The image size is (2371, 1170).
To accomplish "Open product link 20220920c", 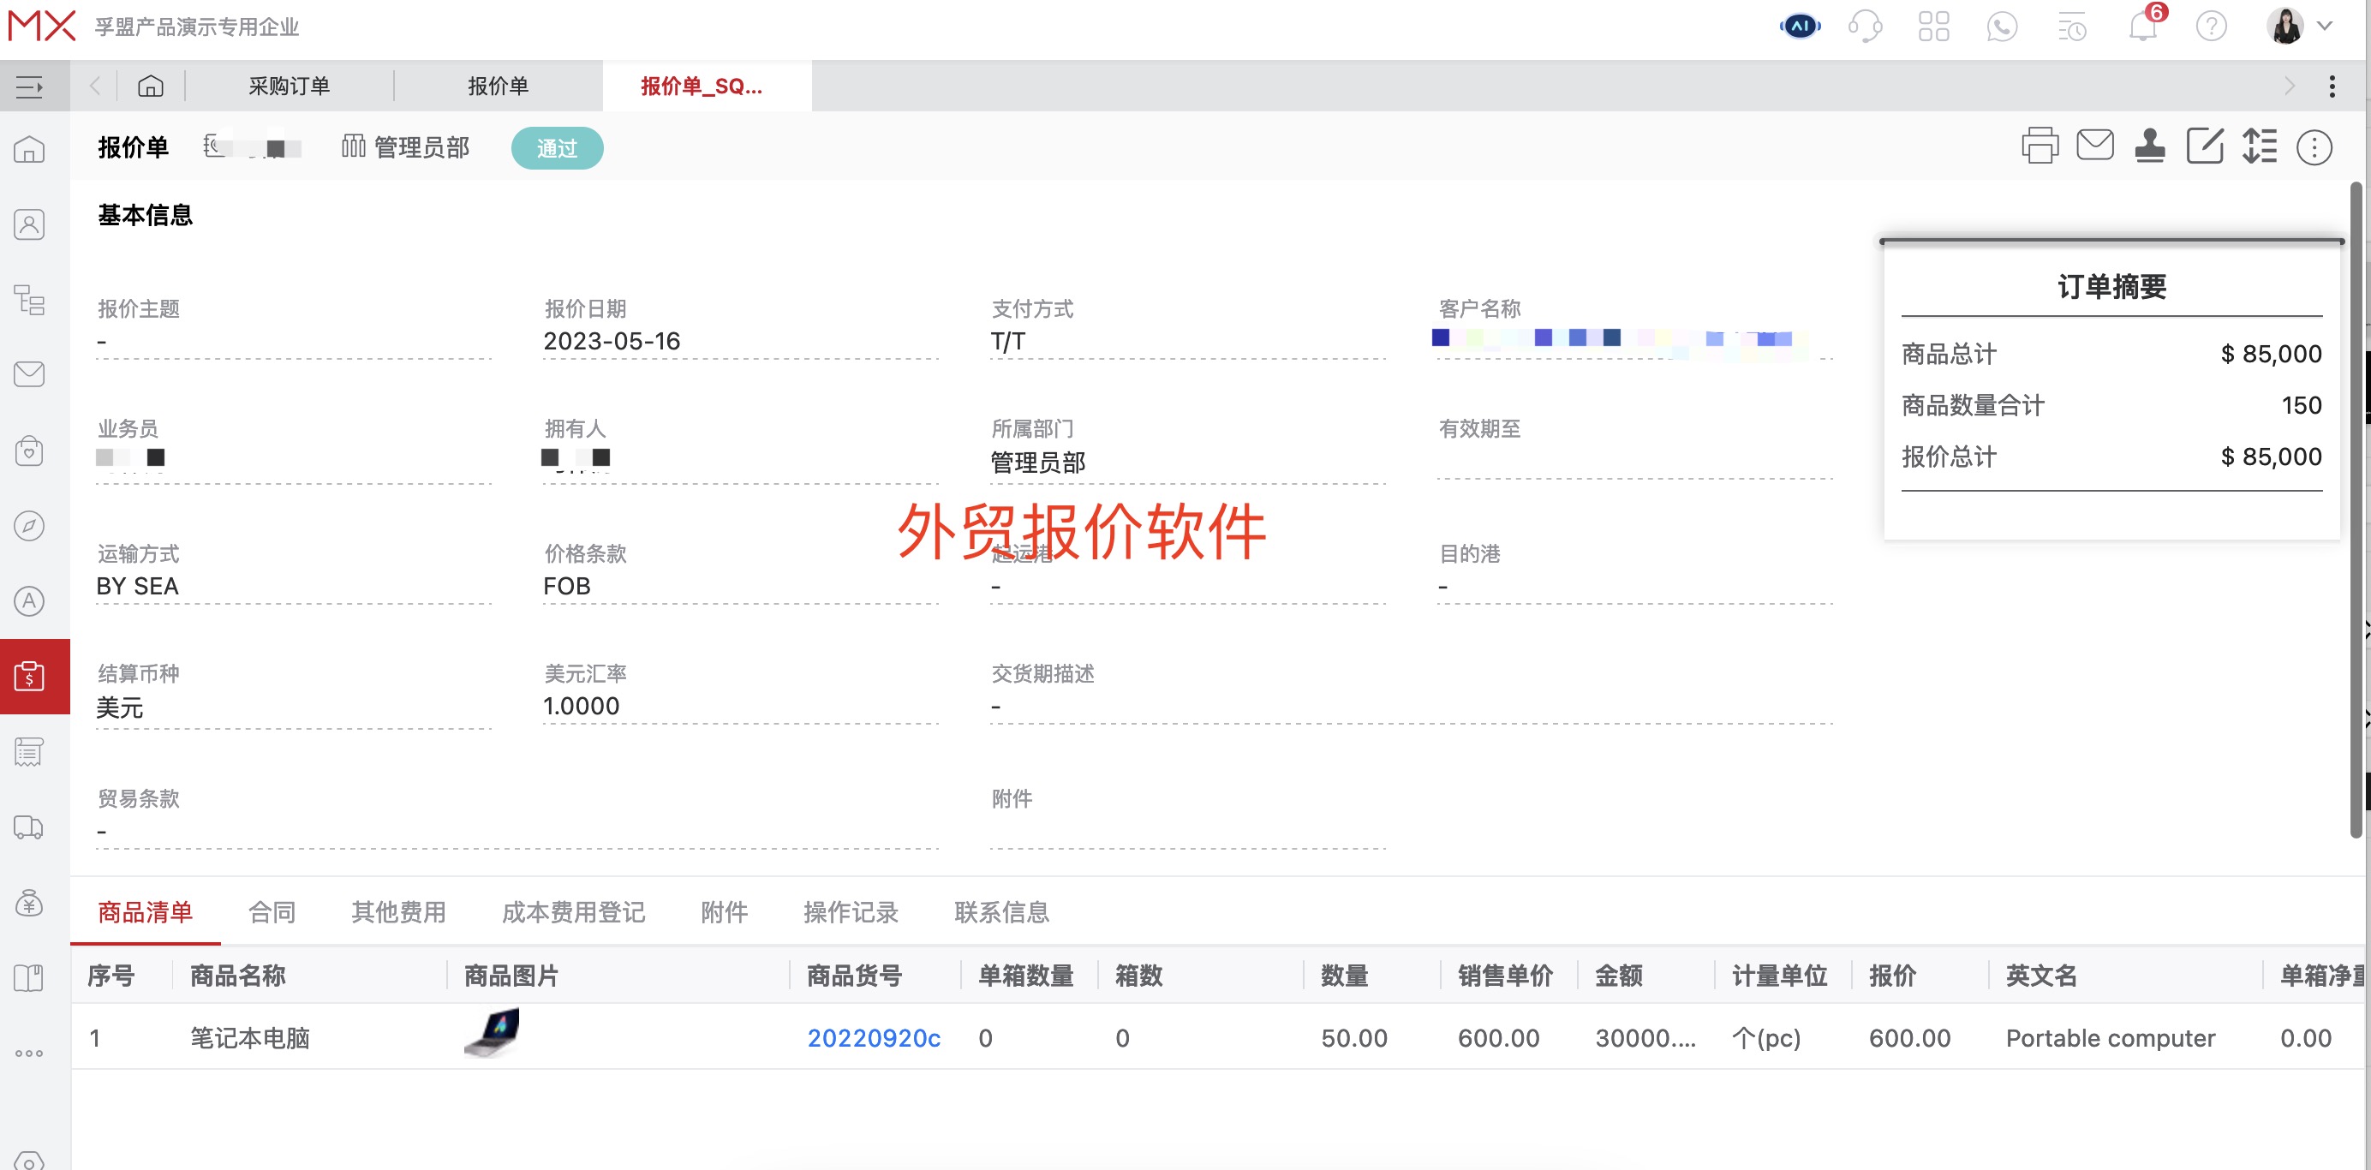I will click(874, 1037).
